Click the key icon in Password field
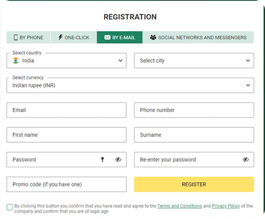The height and width of the screenshot is (219, 265). (x=102, y=160)
